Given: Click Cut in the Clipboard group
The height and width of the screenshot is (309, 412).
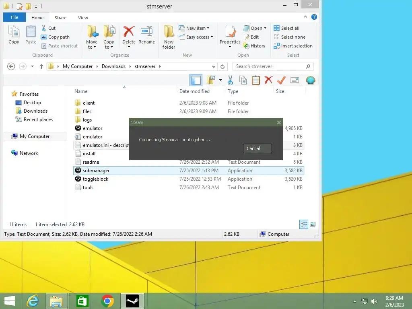Looking at the screenshot, I should (x=48, y=28).
